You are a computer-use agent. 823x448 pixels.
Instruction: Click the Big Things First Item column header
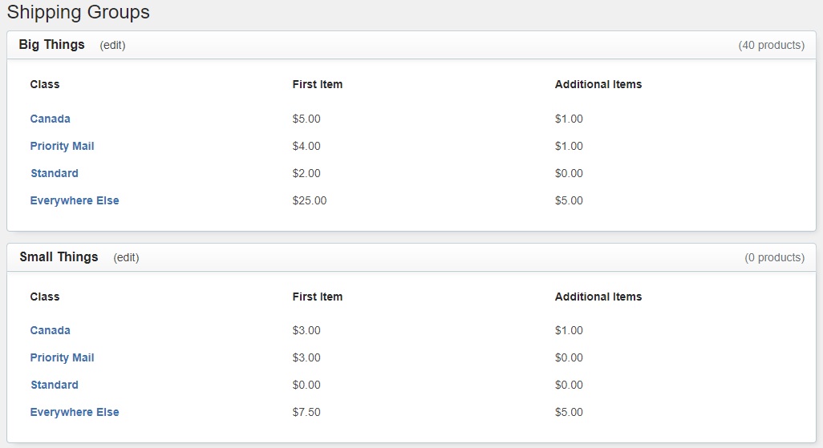tap(317, 84)
